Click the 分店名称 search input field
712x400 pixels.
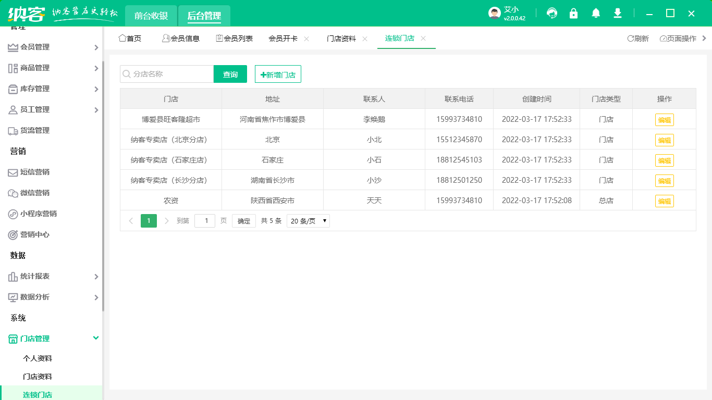click(167, 73)
